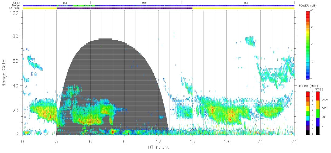Click the '10000' label on NOISE scale
Viewport: 331px width, 153px height.
point(325,100)
